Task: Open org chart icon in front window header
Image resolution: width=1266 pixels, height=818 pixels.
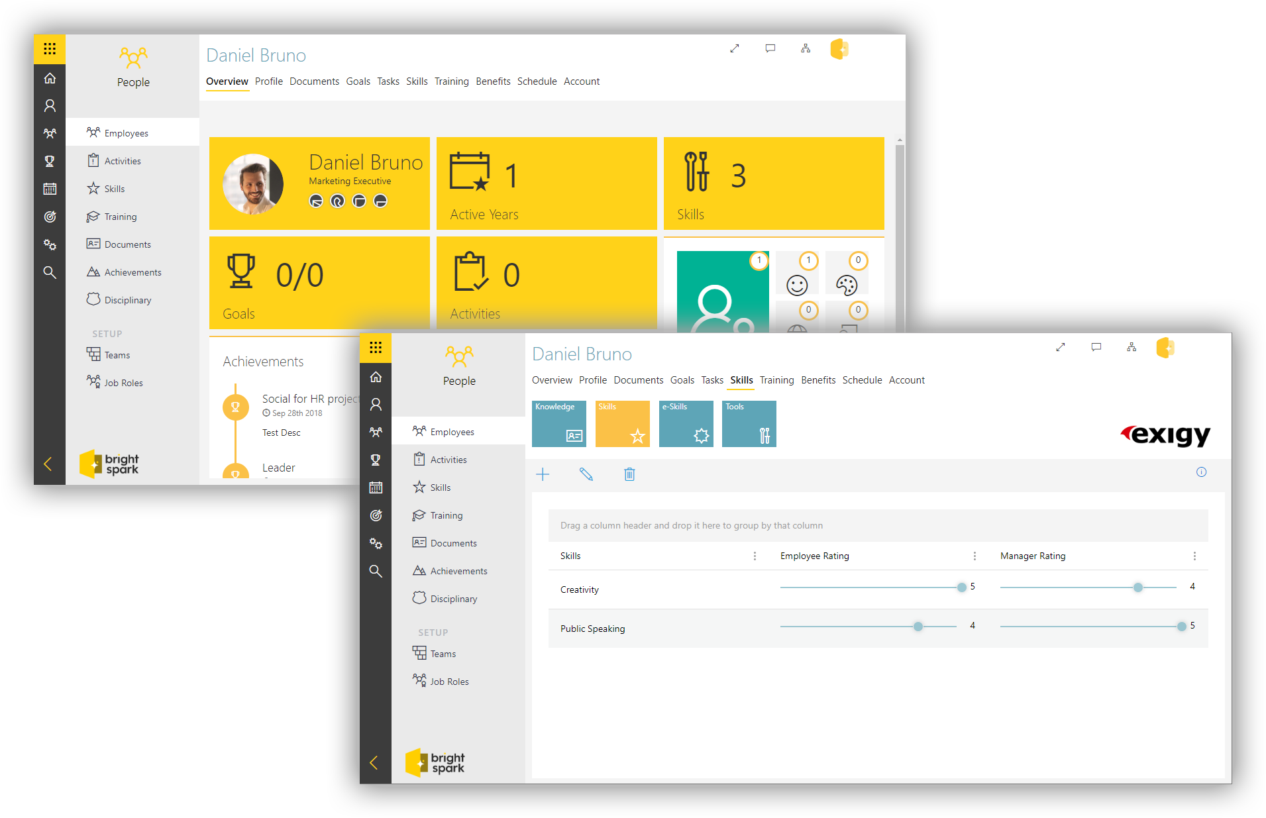Action: coord(1132,347)
